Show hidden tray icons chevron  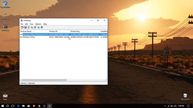pyautogui.click(x=165, y=106)
